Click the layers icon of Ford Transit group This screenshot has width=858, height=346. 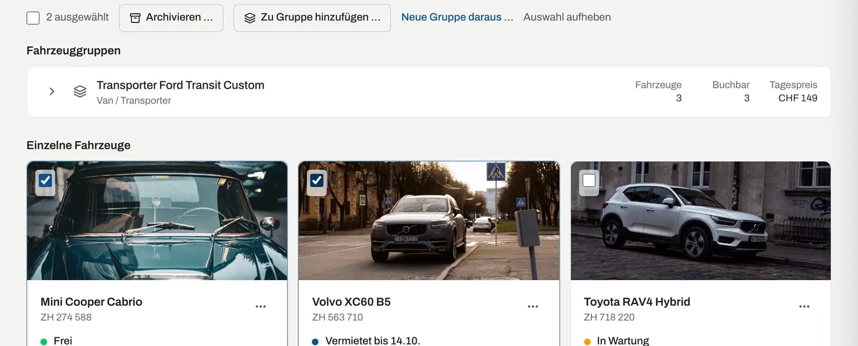[80, 92]
